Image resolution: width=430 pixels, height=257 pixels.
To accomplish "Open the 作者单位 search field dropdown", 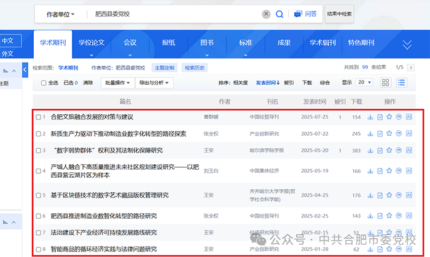I will point(60,14).
